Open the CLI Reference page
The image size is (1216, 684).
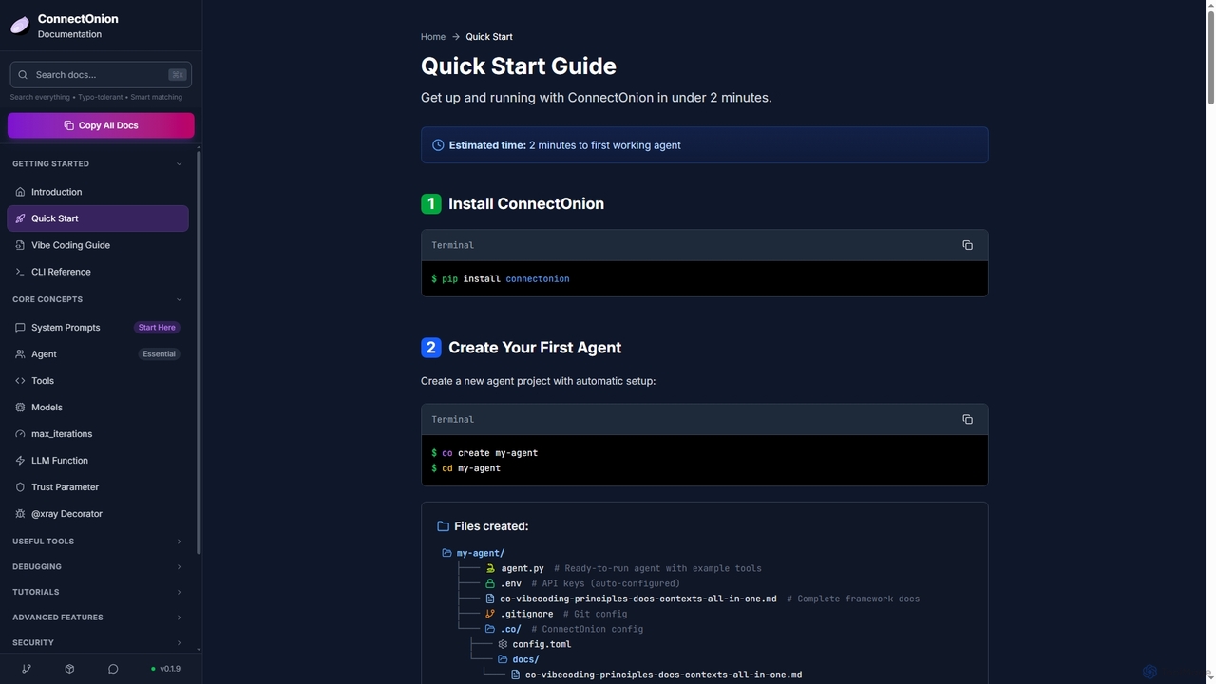coord(98,272)
